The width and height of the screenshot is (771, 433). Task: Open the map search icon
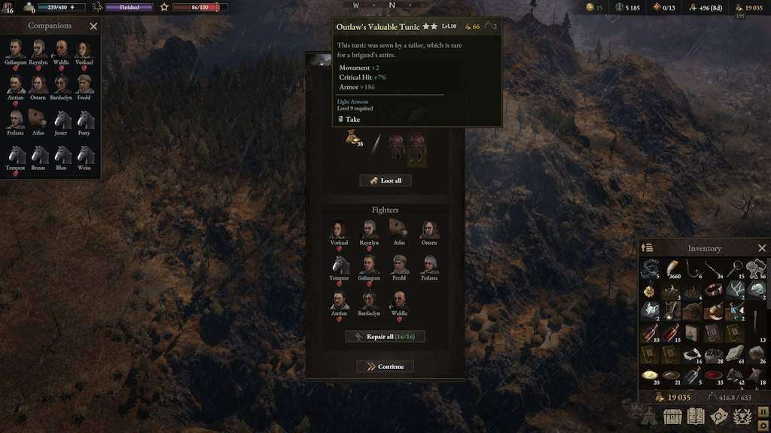718,416
